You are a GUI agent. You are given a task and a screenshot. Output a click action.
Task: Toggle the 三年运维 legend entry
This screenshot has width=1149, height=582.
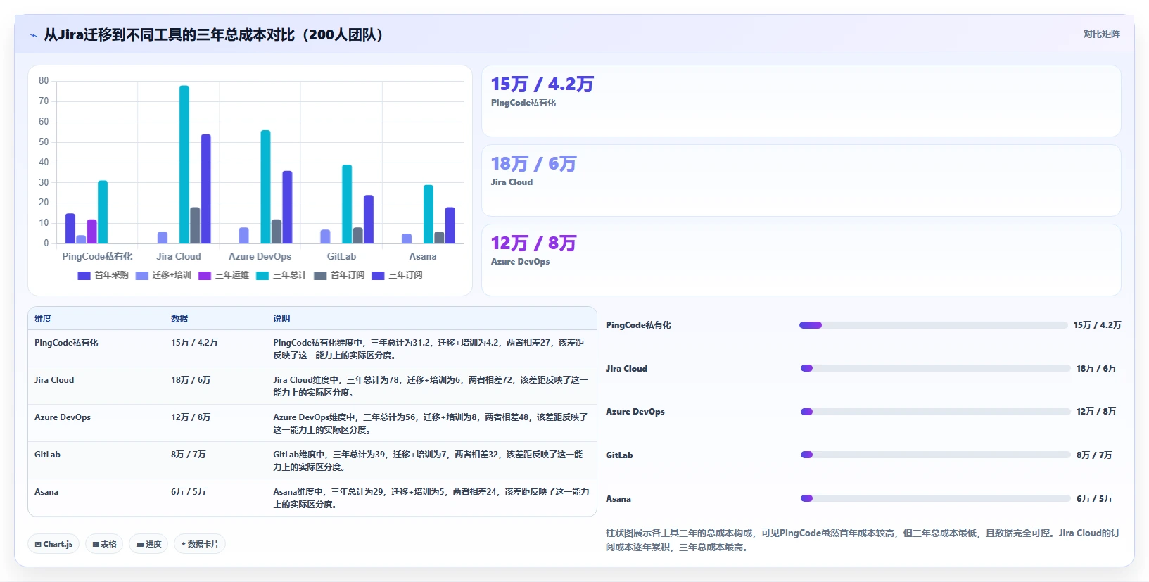224,275
